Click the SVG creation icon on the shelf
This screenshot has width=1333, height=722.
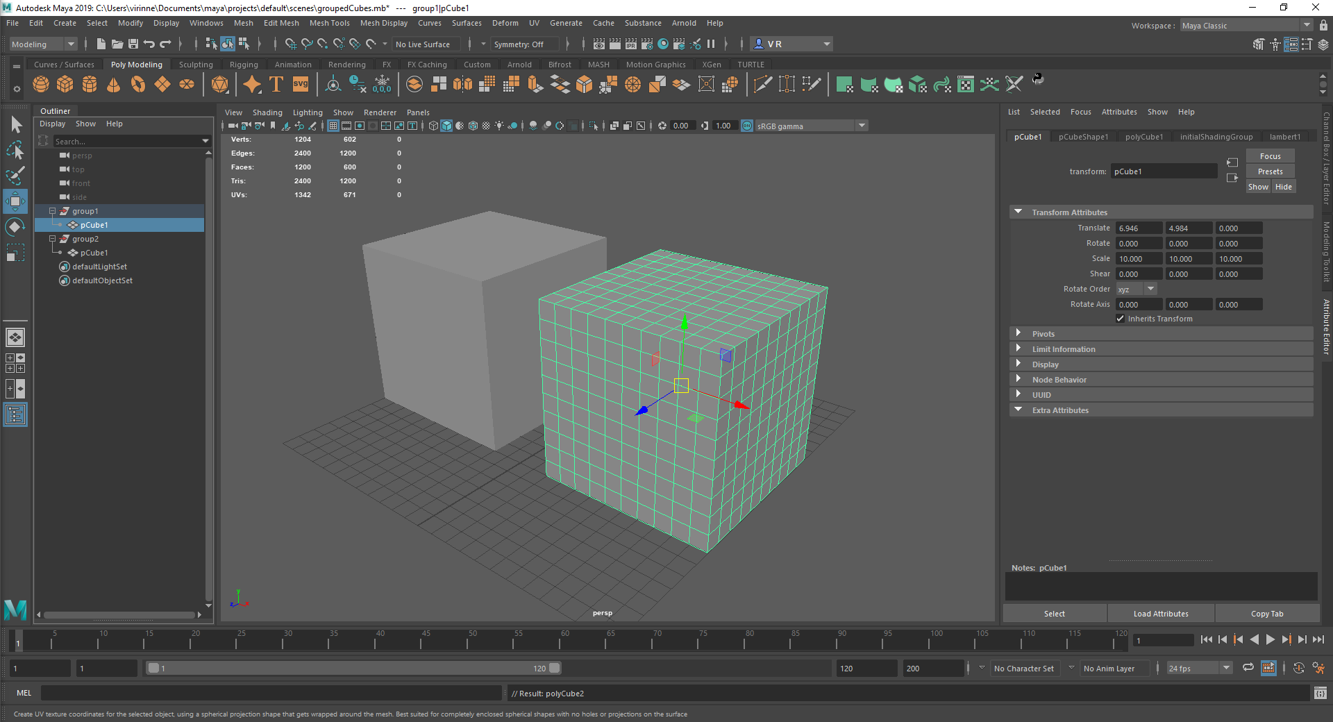300,84
